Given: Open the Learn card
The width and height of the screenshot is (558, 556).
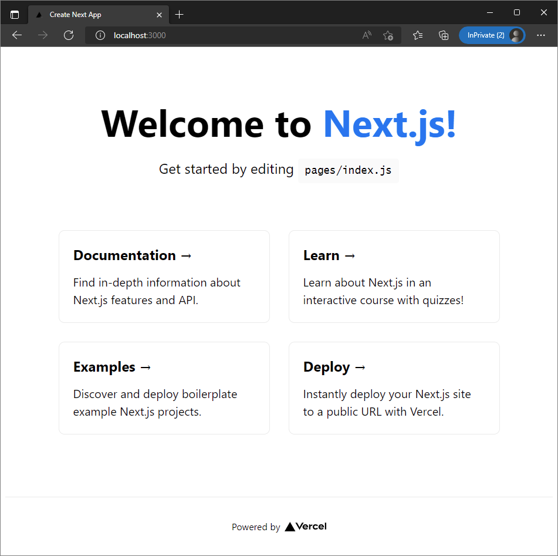Looking at the screenshot, I should [x=394, y=277].
